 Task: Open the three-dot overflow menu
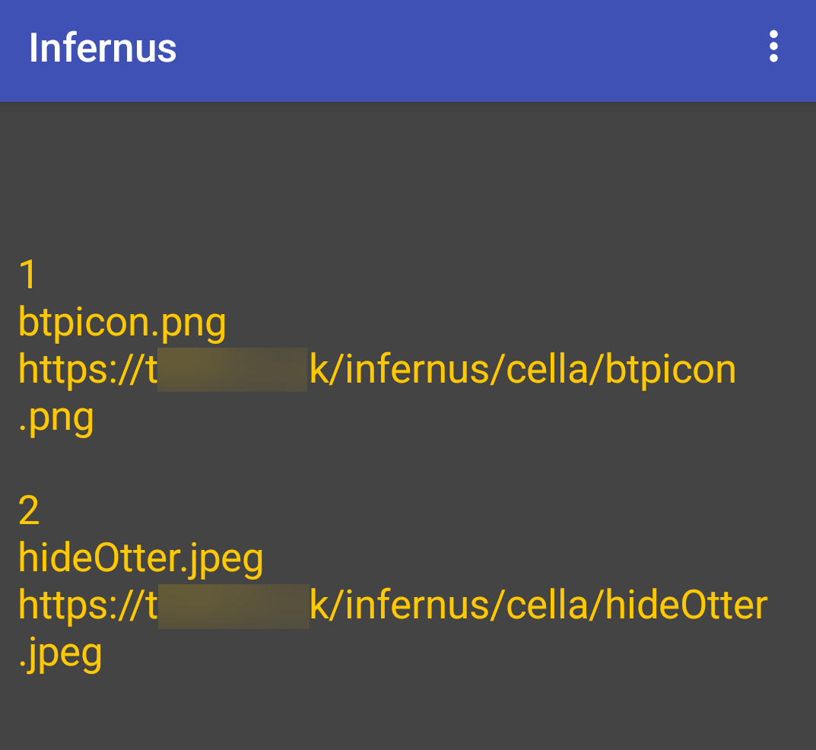coord(773,47)
